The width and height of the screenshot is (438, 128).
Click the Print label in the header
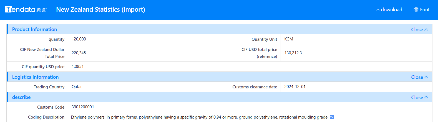(424, 10)
